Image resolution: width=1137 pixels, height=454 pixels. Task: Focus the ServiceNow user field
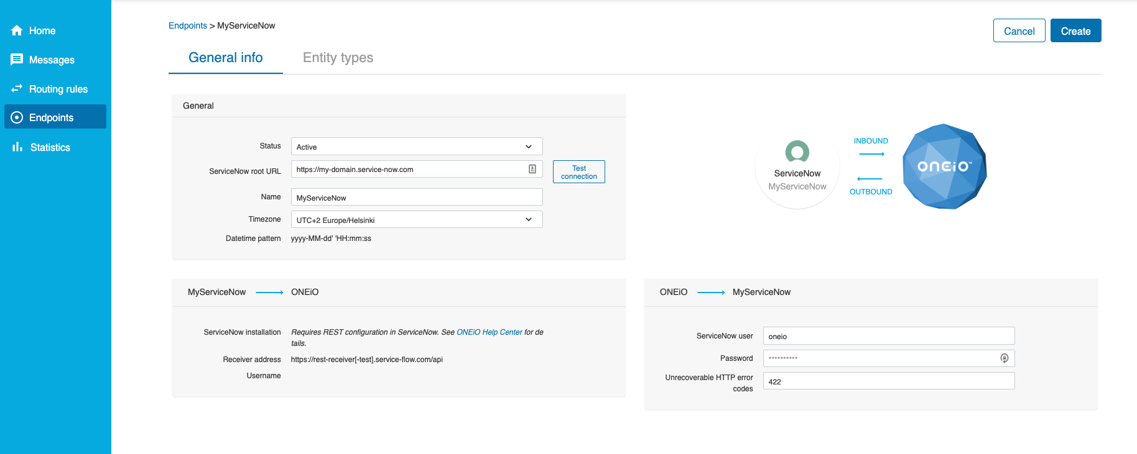point(889,336)
